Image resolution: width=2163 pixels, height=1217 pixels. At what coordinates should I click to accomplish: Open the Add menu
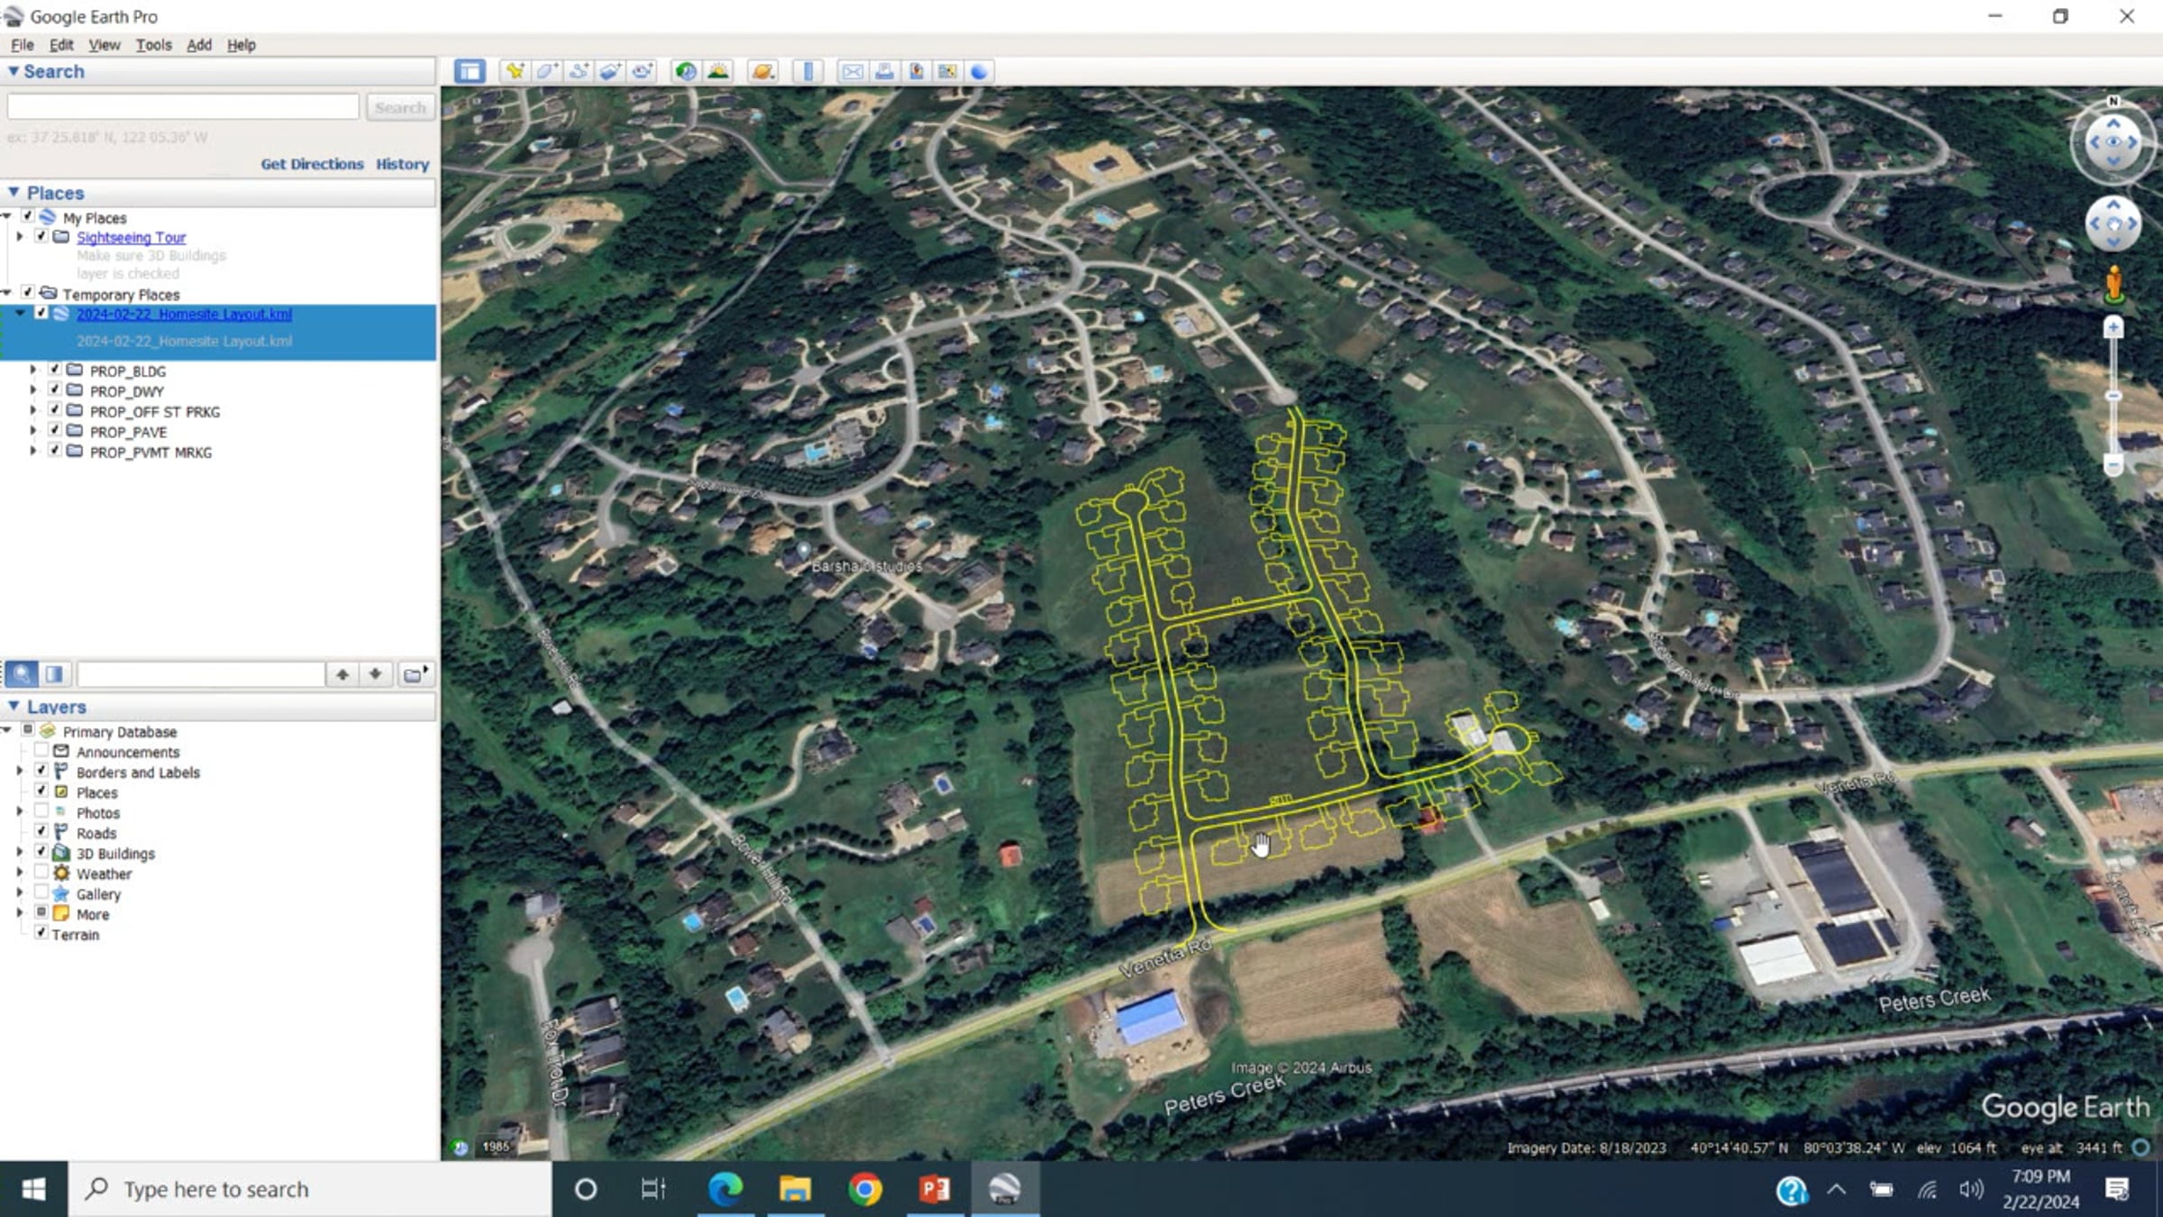pos(198,45)
